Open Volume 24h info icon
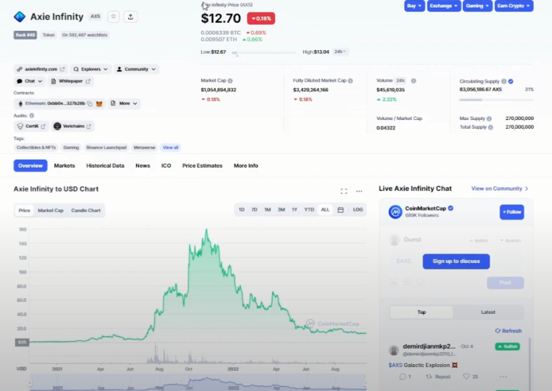552x391 pixels. click(414, 80)
